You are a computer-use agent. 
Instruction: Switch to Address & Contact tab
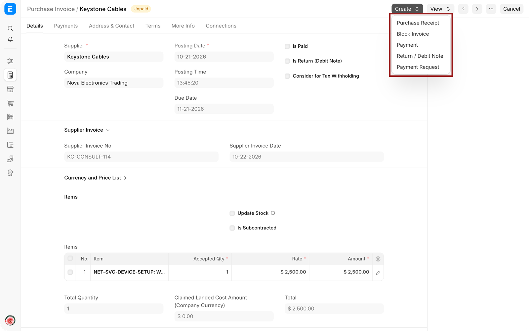111,26
